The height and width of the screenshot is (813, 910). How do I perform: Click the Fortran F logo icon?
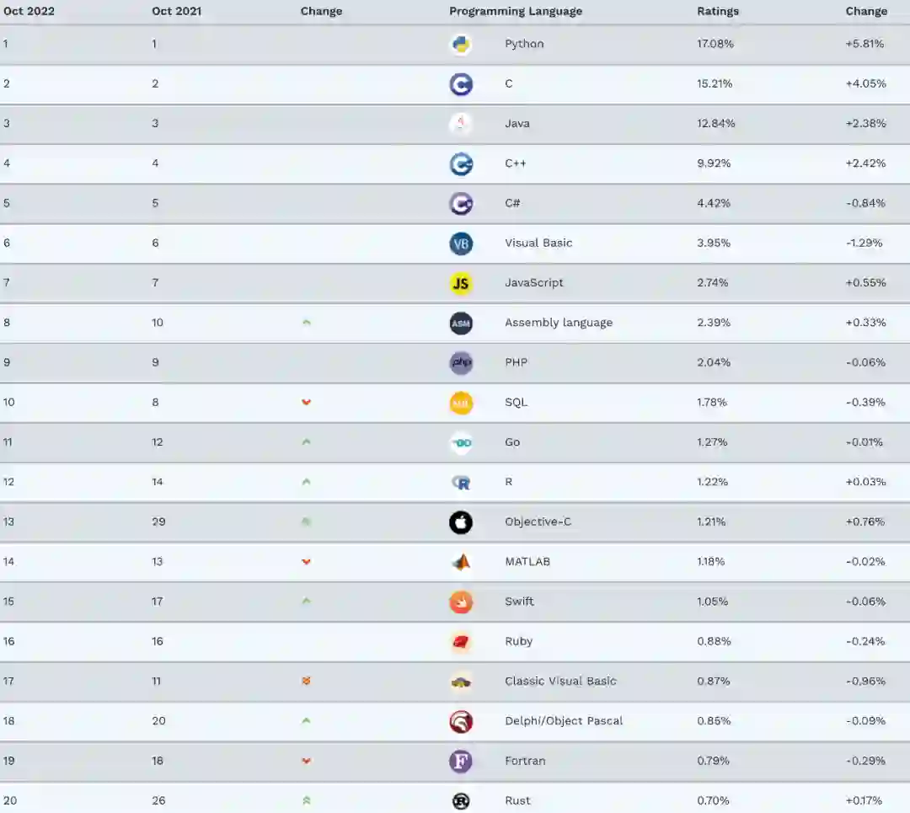[x=461, y=761]
